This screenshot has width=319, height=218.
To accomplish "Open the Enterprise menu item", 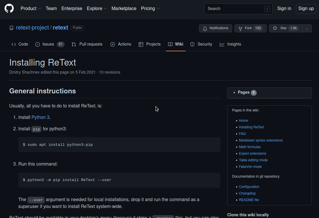I will click(72, 9).
